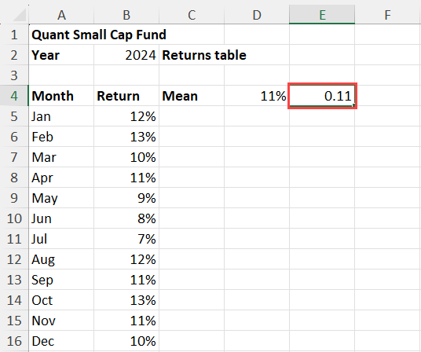Select column F header
The width and height of the screenshot is (421, 352).
[388, 15]
